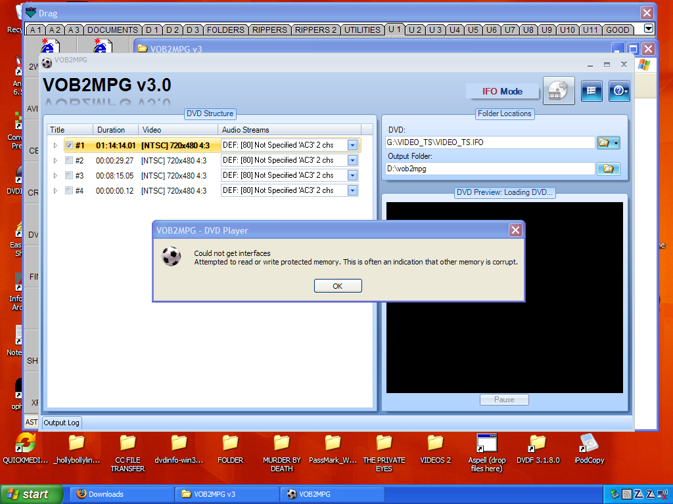Switch to VOB2MPG v3 taskbar folder window
This screenshot has width=673, height=504.
228,494
